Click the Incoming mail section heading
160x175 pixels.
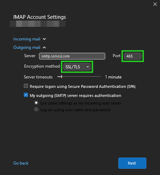[27, 39]
